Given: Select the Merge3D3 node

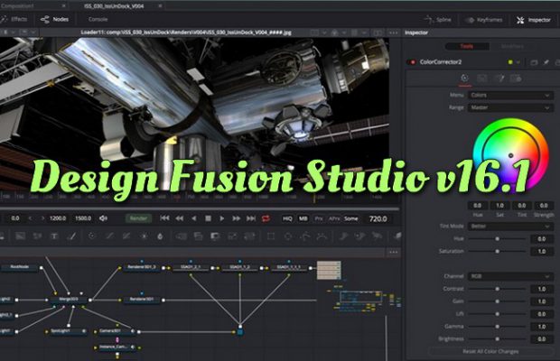Looking at the screenshot, I should click(x=69, y=300).
